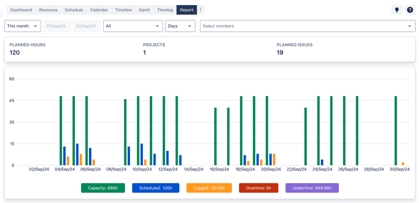The height and width of the screenshot is (203, 419).
Task: Click the 01/Sep/24 start date field
Action: 57,26
